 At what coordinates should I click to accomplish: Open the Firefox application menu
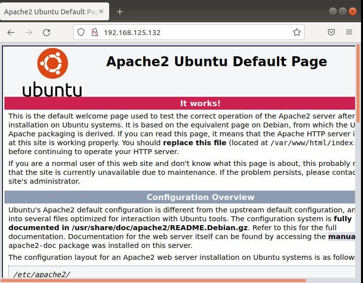pyautogui.click(x=349, y=32)
